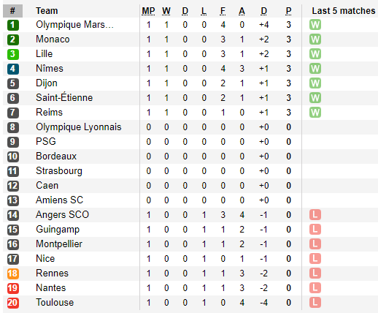
Task: Click Reims' W result badge
Action: (x=315, y=113)
